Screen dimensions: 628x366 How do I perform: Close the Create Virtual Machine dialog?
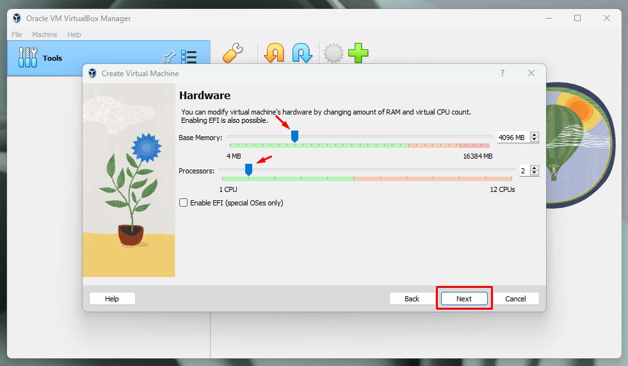tap(531, 73)
